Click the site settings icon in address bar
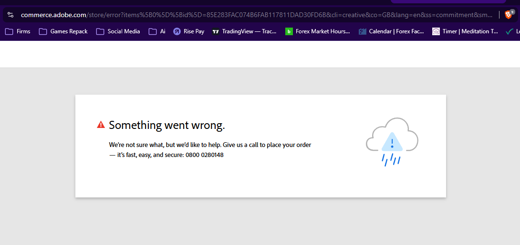Image resolution: width=520 pixels, height=245 pixels. pyautogui.click(x=10, y=15)
